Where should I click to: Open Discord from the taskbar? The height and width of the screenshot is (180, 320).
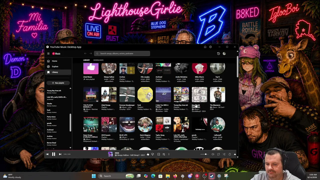click(190, 176)
